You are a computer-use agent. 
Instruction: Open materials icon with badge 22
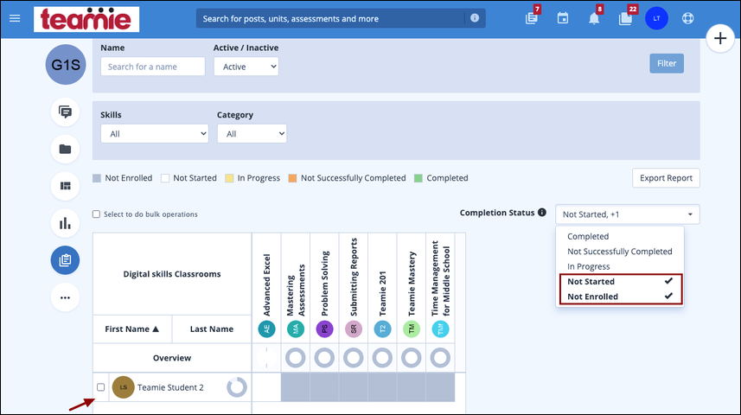pos(625,18)
